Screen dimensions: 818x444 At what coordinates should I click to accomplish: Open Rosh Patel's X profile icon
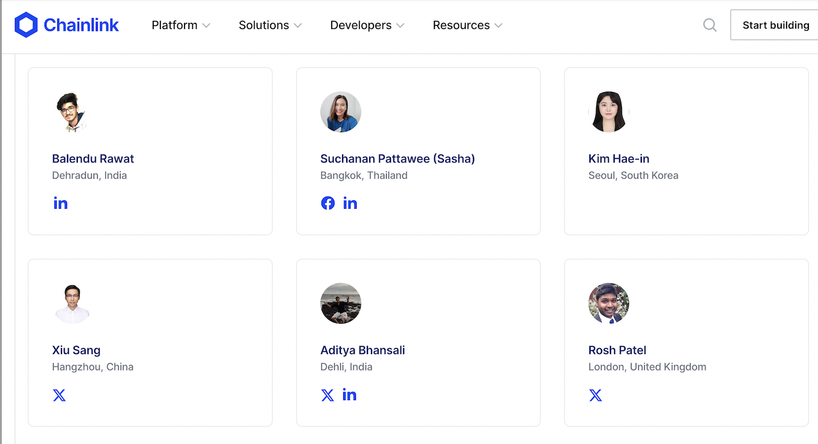[595, 395]
